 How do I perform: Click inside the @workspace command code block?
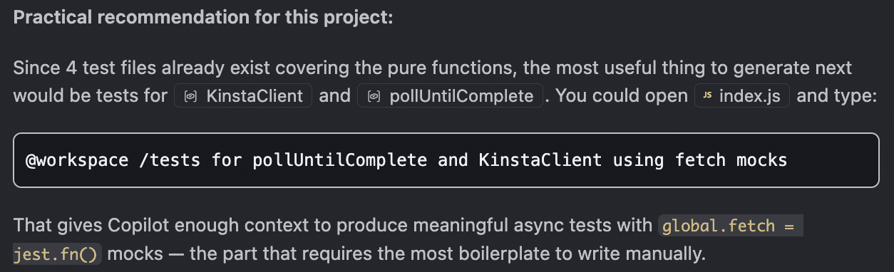pos(446,160)
